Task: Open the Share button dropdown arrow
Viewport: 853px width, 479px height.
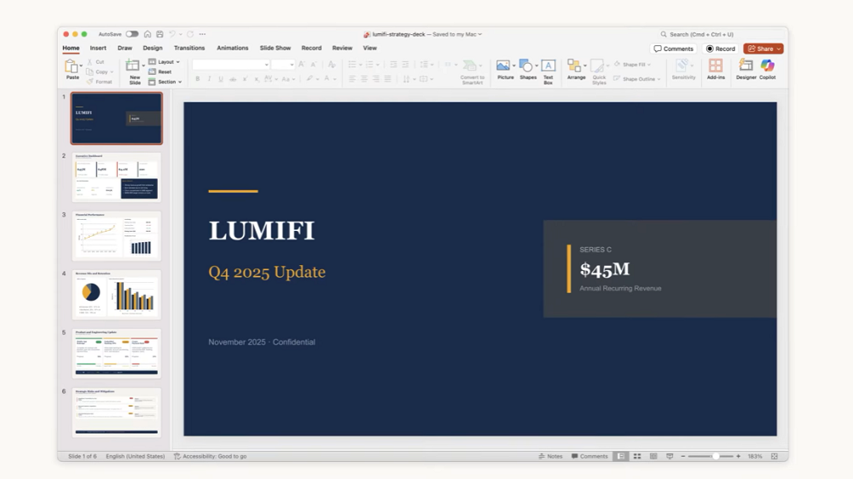Action: [779, 49]
